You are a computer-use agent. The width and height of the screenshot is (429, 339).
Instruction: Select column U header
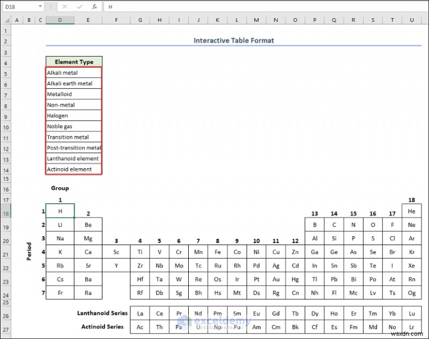tap(411, 20)
